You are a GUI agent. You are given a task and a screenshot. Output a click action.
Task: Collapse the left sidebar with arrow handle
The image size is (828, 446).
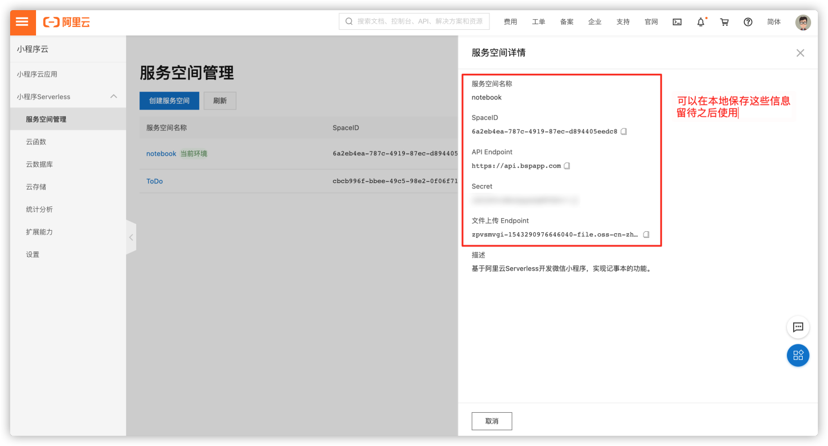[x=131, y=237]
